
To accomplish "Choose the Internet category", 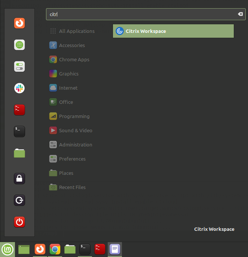I will click(63, 88).
